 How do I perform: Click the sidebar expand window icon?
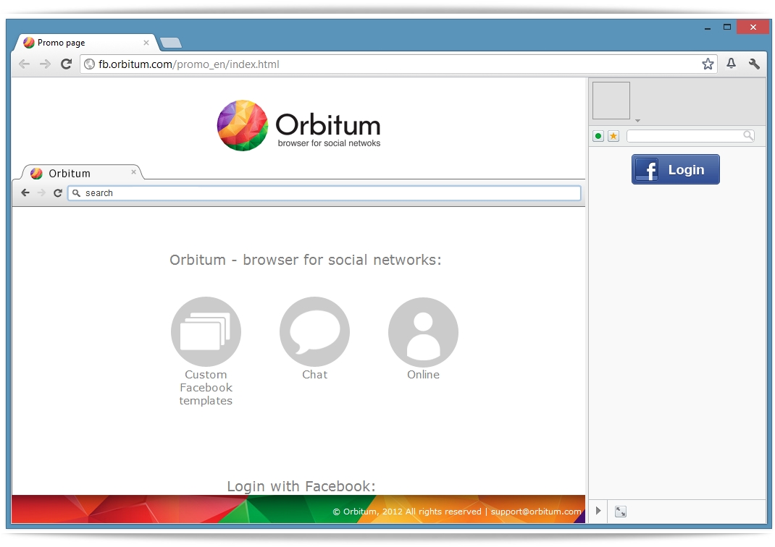click(621, 512)
